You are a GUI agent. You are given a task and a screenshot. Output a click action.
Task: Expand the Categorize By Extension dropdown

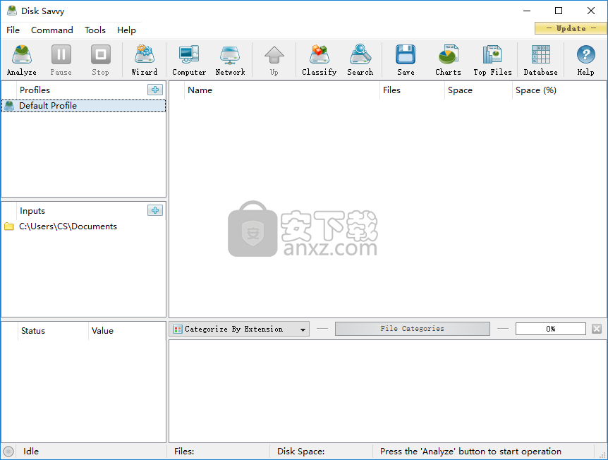pyautogui.click(x=239, y=329)
